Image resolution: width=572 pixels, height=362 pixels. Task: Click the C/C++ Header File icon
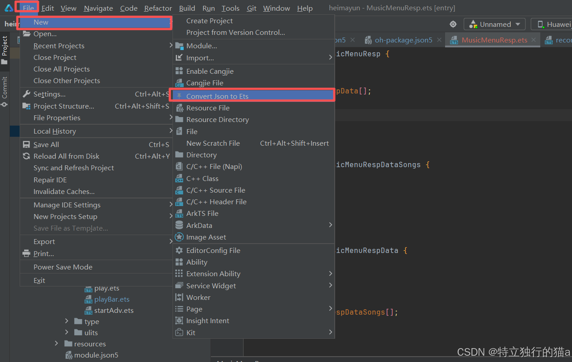coord(179,202)
